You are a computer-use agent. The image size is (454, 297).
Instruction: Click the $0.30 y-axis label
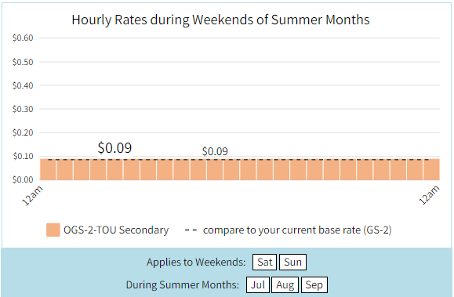coord(23,109)
